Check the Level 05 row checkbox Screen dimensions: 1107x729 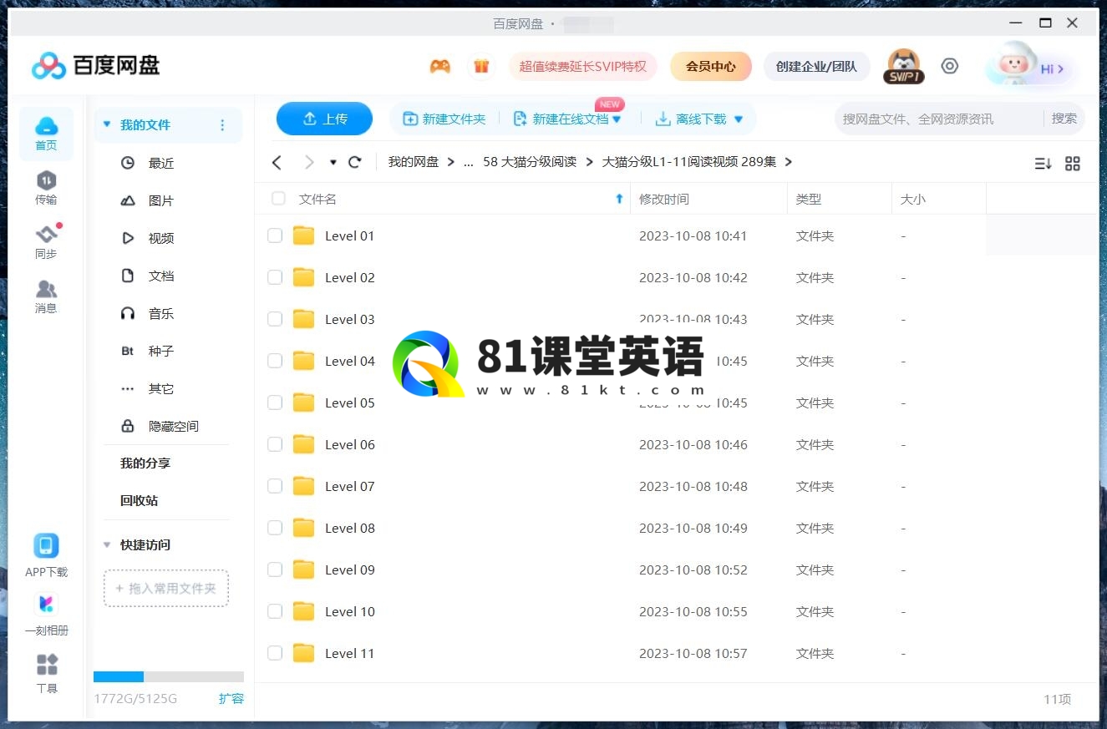point(275,402)
